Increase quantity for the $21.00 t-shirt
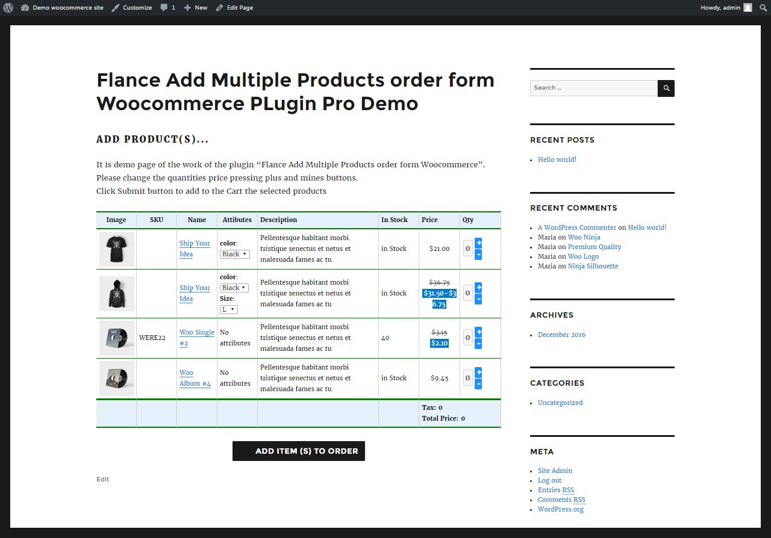This screenshot has width=771, height=538. [x=478, y=243]
